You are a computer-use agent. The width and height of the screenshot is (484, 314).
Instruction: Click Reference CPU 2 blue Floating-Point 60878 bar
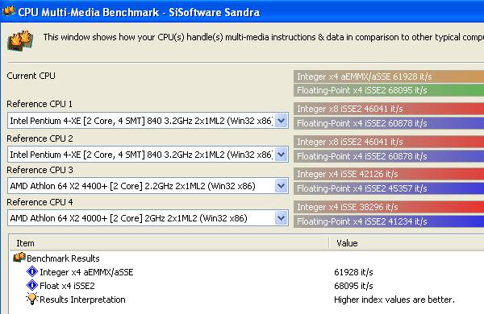389,156
